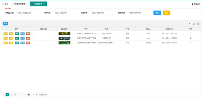Open the yellow field thumbnail in row 1
Image resolution: width=202 pixels, height=99 pixels.
pos(64,34)
